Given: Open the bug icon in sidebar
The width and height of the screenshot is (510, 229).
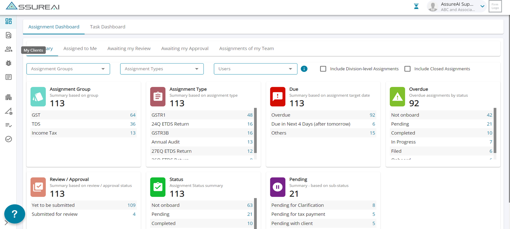Looking at the screenshot, I should pos(9,63).
